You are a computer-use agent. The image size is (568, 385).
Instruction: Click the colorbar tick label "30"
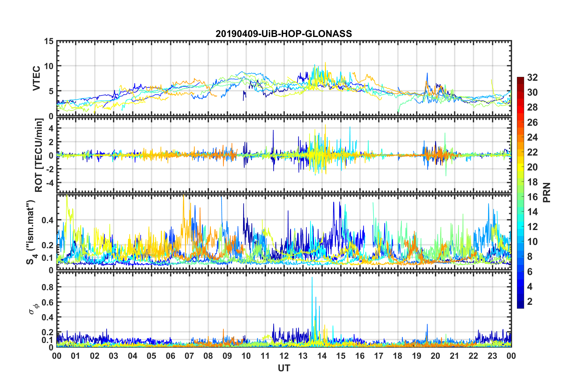point(532,92)
